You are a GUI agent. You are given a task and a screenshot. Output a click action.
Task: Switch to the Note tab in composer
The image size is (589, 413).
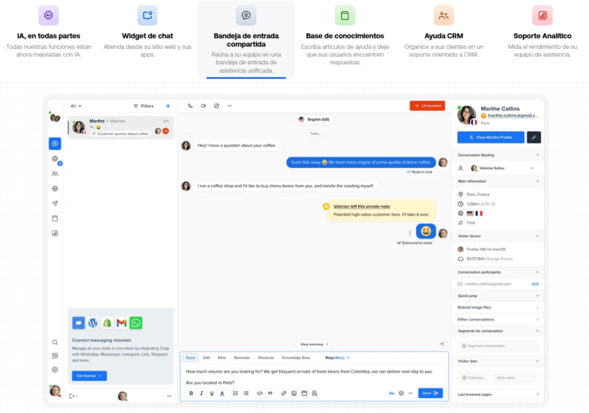221,357
